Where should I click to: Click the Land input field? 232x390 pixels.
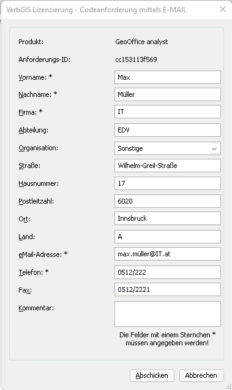[x=168, y=237]
